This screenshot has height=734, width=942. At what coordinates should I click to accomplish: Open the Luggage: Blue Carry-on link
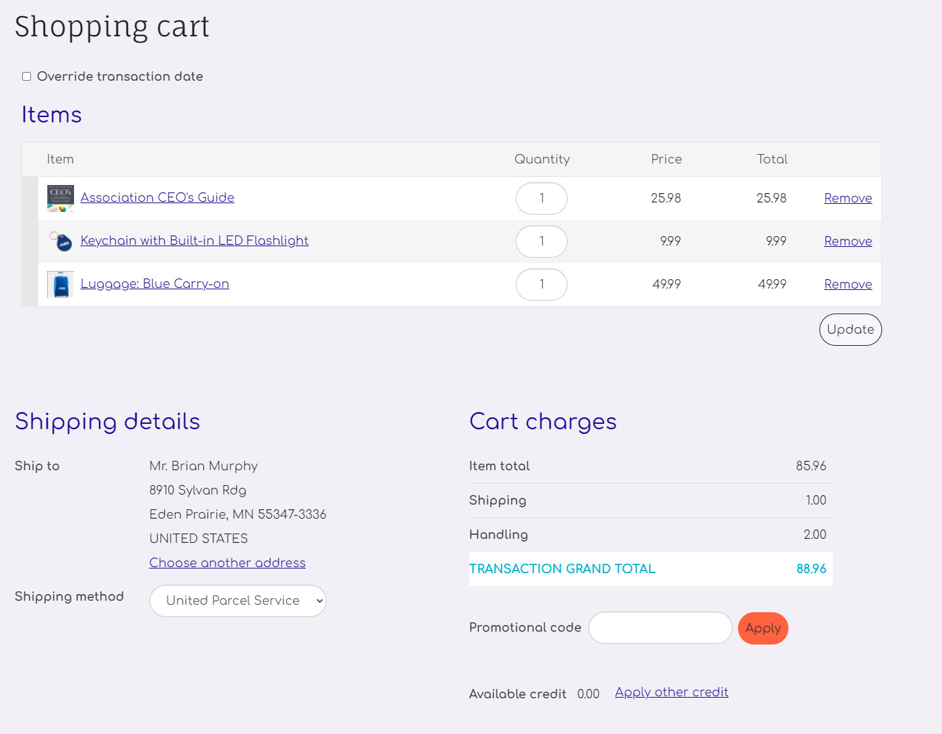[x=155, y=284]
